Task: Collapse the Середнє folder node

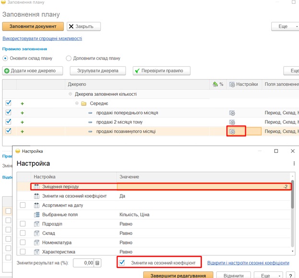Action: click(77, 104)
